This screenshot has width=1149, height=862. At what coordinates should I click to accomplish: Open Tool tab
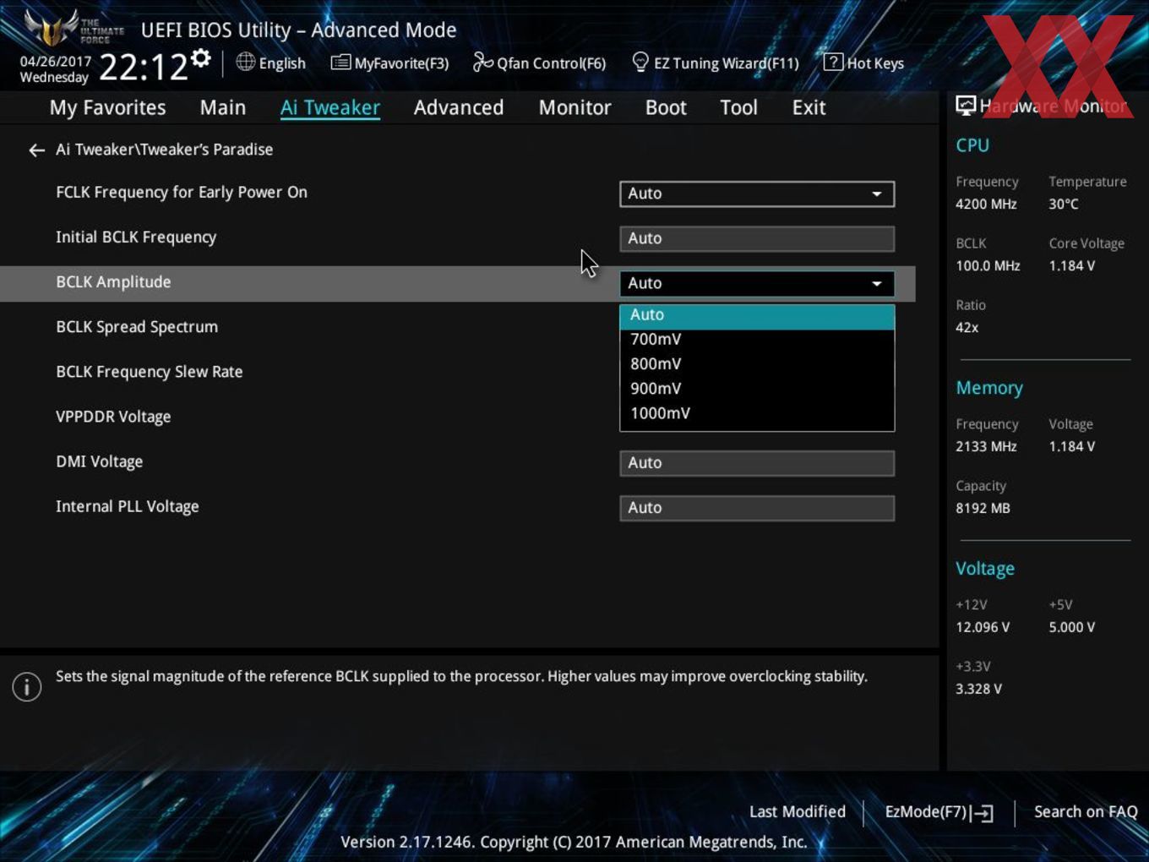pos(738,108)
